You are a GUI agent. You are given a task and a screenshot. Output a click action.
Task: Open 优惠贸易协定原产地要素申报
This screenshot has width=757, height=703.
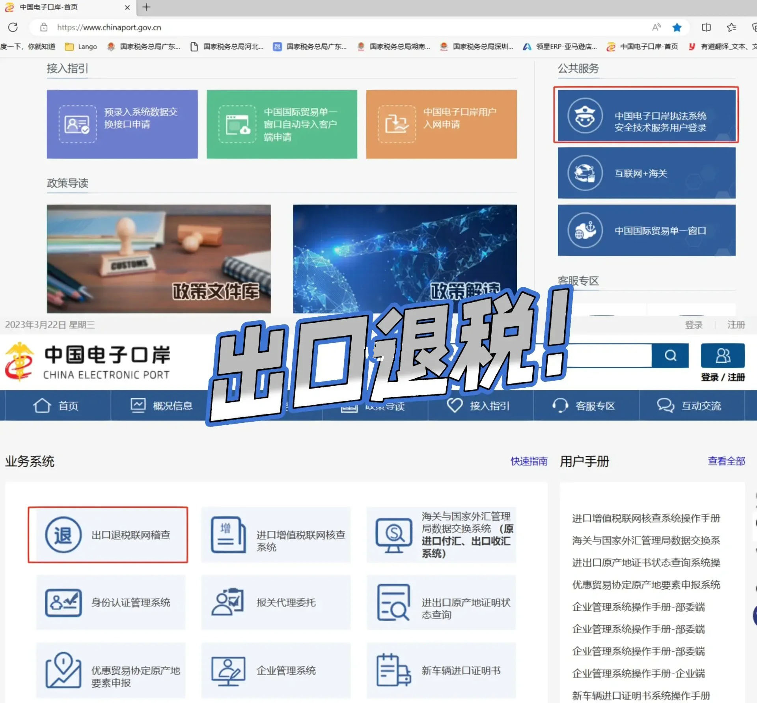point(110,670)
